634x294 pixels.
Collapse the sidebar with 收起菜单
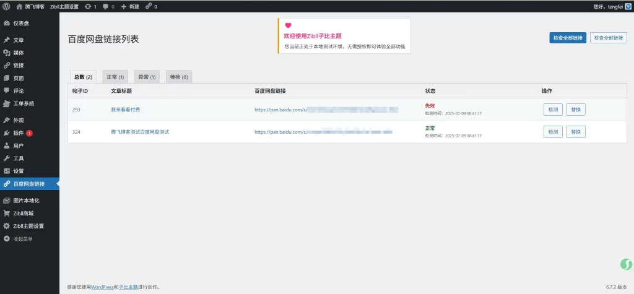coord(22,239)
